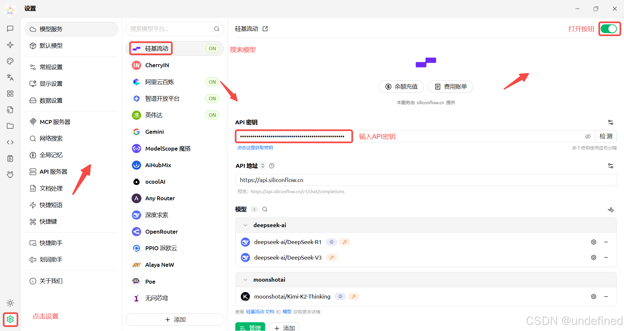Select 深度求索 provider in list
The image size is (624, 331).
tap(175, 215)
